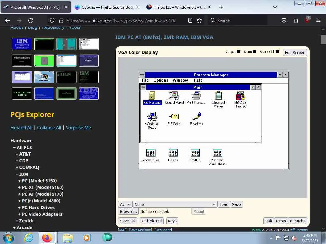View site padlock security info
The height and width of the screenshot is (244, 326).
click(x=61, y=21)
